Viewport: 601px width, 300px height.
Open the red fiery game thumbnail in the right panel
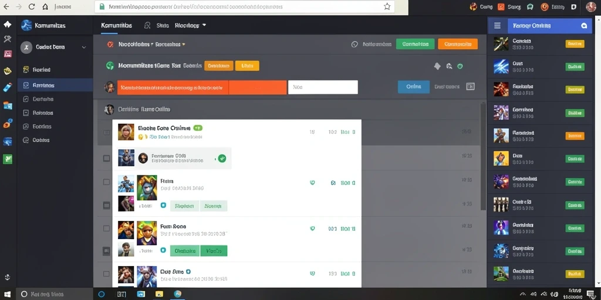click(501, 90)
